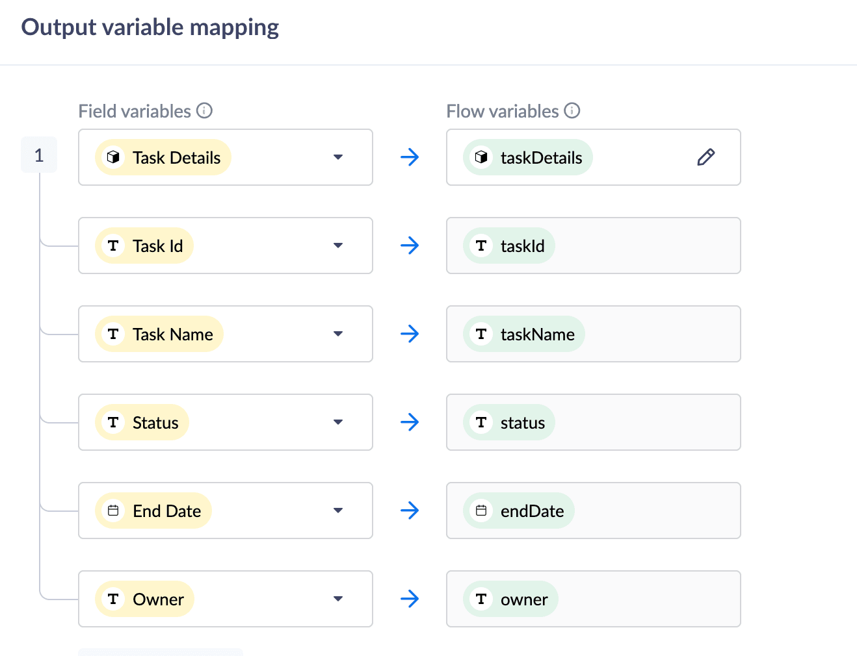Click the object cube icon on Task Details
This screenshot has width=857, height=656.
point(113,157)
